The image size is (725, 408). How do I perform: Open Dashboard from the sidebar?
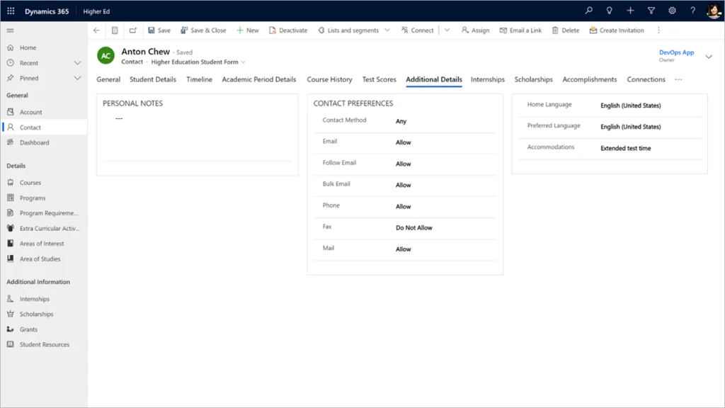[x=33, y=142]
